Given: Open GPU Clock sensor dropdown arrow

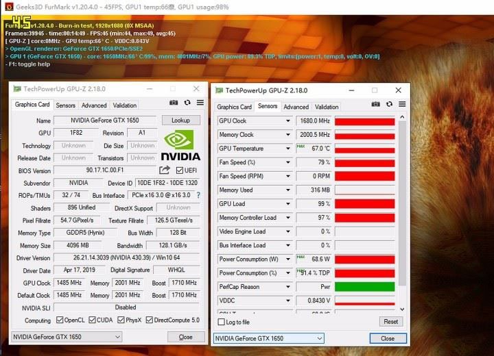Looking at the screenshot, I should pos(287,120).
